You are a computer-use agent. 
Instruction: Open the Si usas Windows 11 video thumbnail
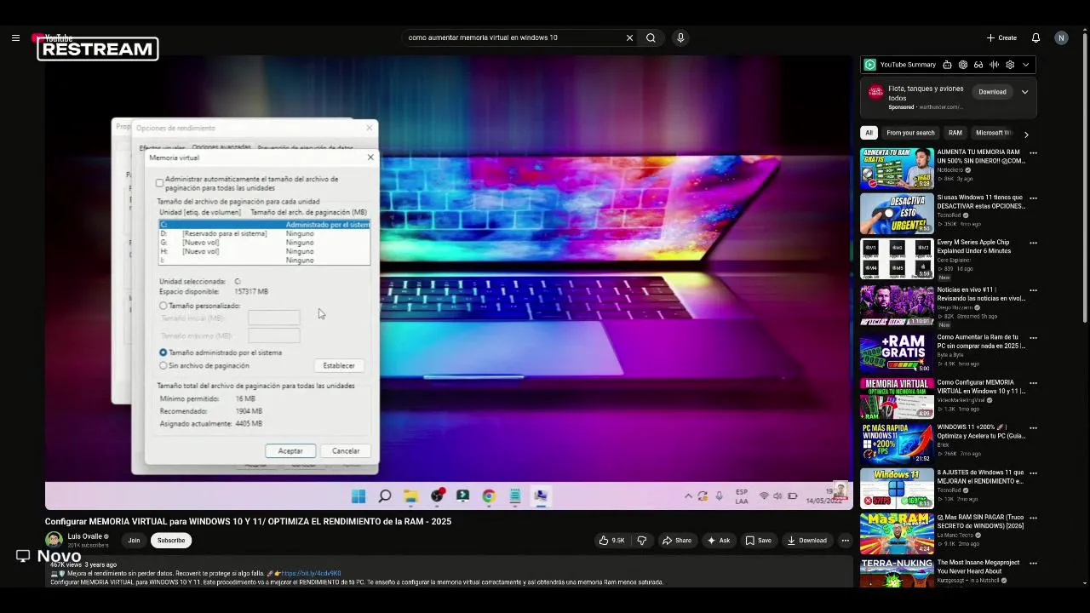point(897,214)
